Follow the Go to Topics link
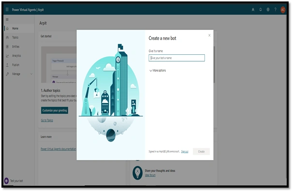This screenshot has width=293, height=192. click(47, 120)
